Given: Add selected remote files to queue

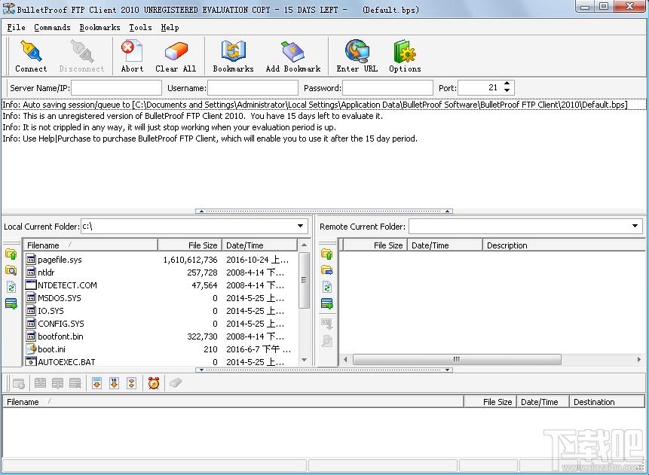Looking at the screenshot, I should point(327,303).
